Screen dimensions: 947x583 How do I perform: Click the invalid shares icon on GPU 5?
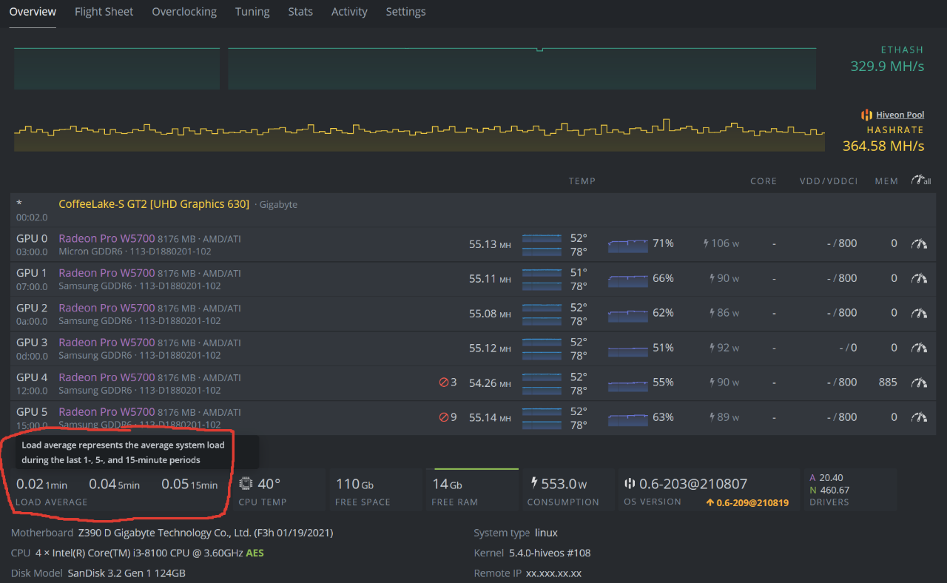[x=444, y=417]
